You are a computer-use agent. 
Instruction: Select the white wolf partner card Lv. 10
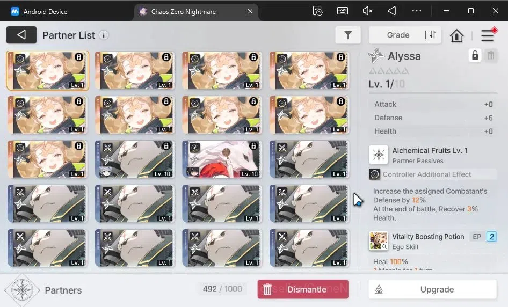(x=222, y=159)
